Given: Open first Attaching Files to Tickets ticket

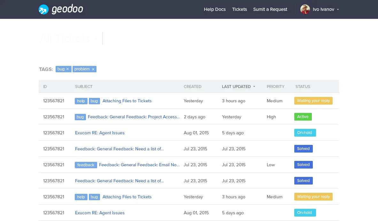Looking at the screenshot, I should coord(127,101).
